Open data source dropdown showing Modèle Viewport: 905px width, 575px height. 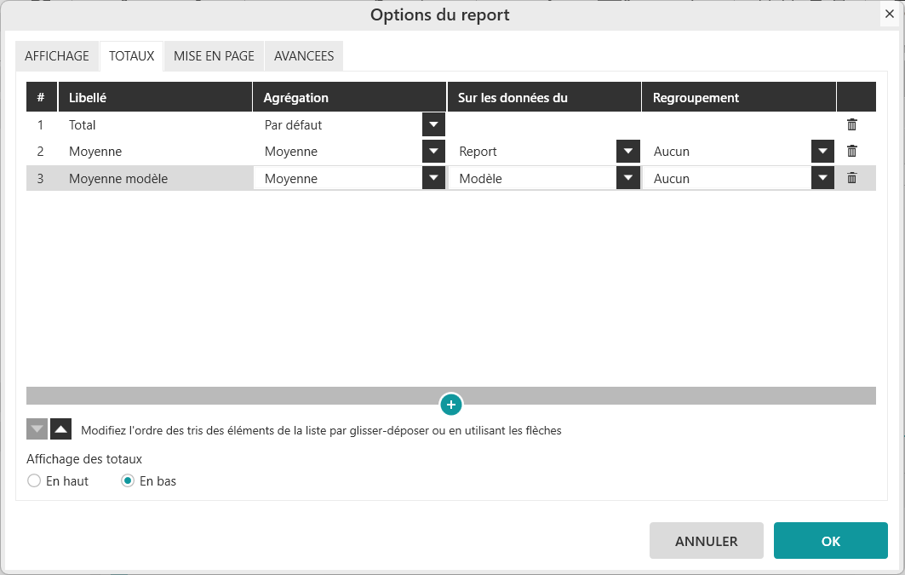point(627,179)
